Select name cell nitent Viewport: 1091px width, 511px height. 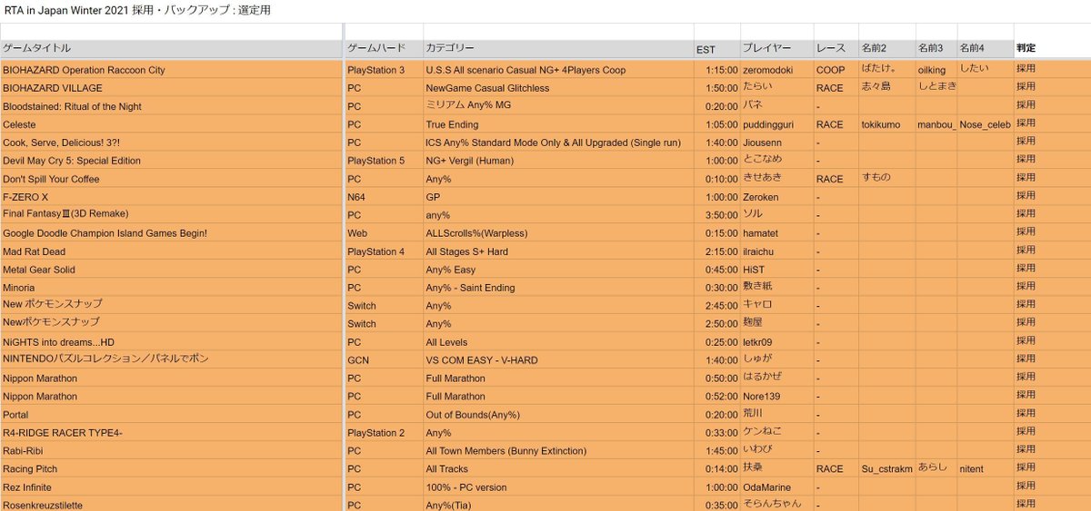pyautogui.click(x=985, y=468)
